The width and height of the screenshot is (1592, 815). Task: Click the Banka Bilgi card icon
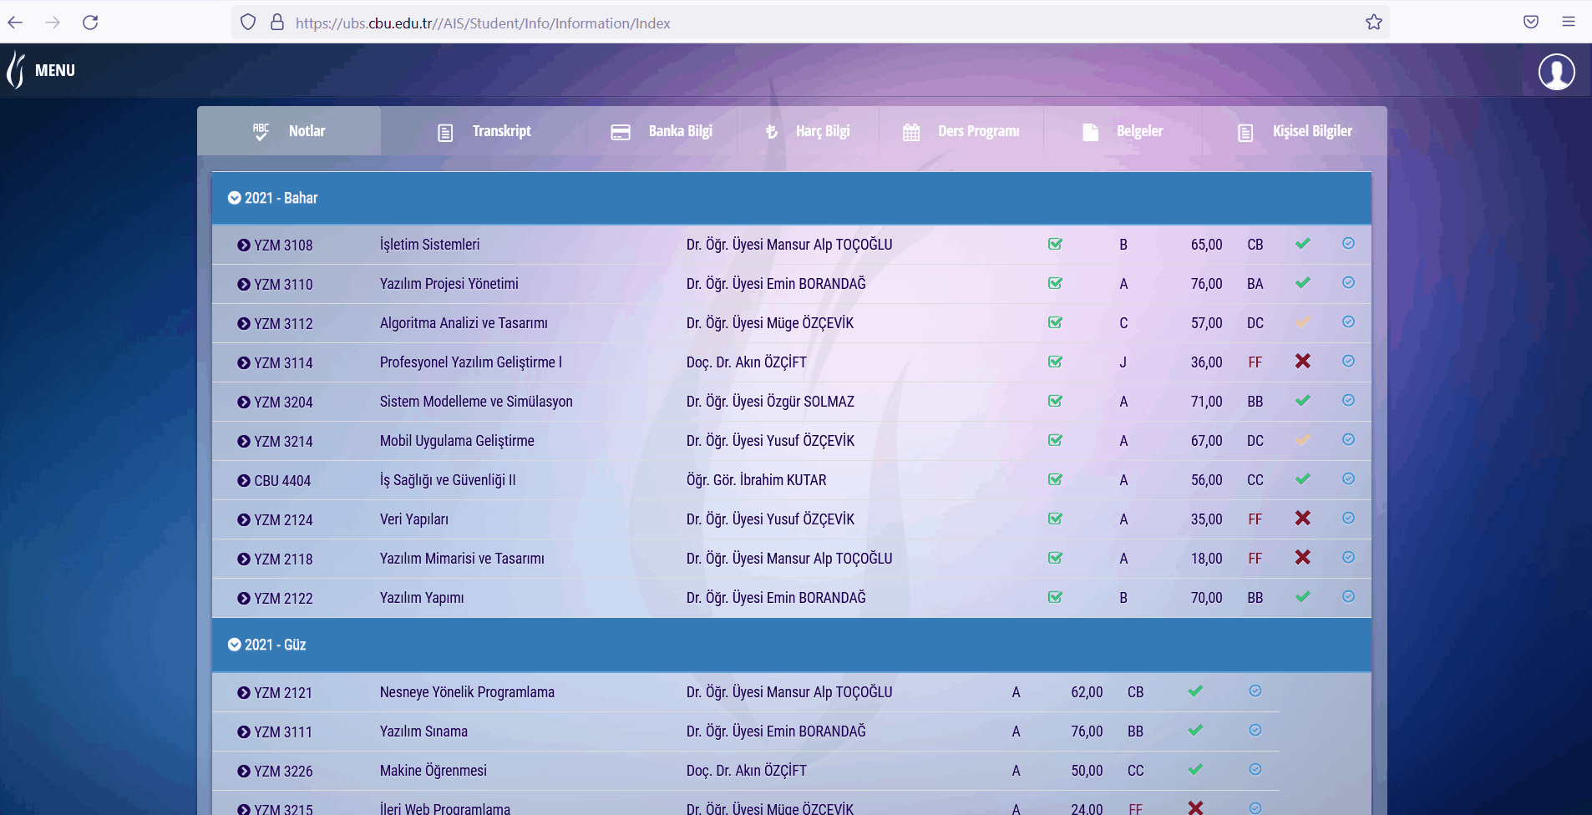pyautogui.click(x=621, y=131)
